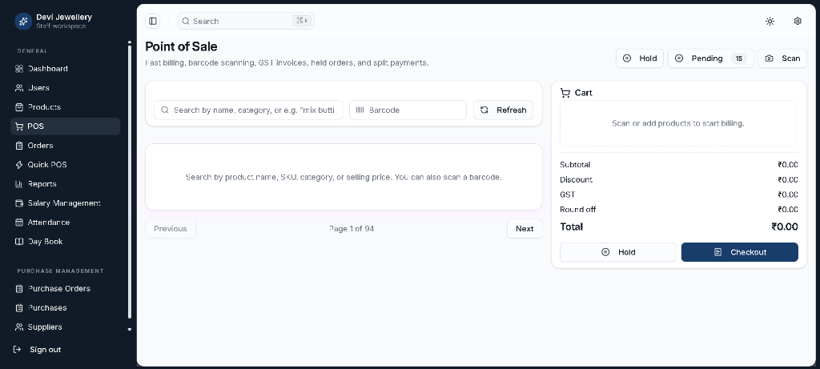This screenshot has width=820, height=369.
Task: Click the 'Total' label in cart
Action: point(572,227)
